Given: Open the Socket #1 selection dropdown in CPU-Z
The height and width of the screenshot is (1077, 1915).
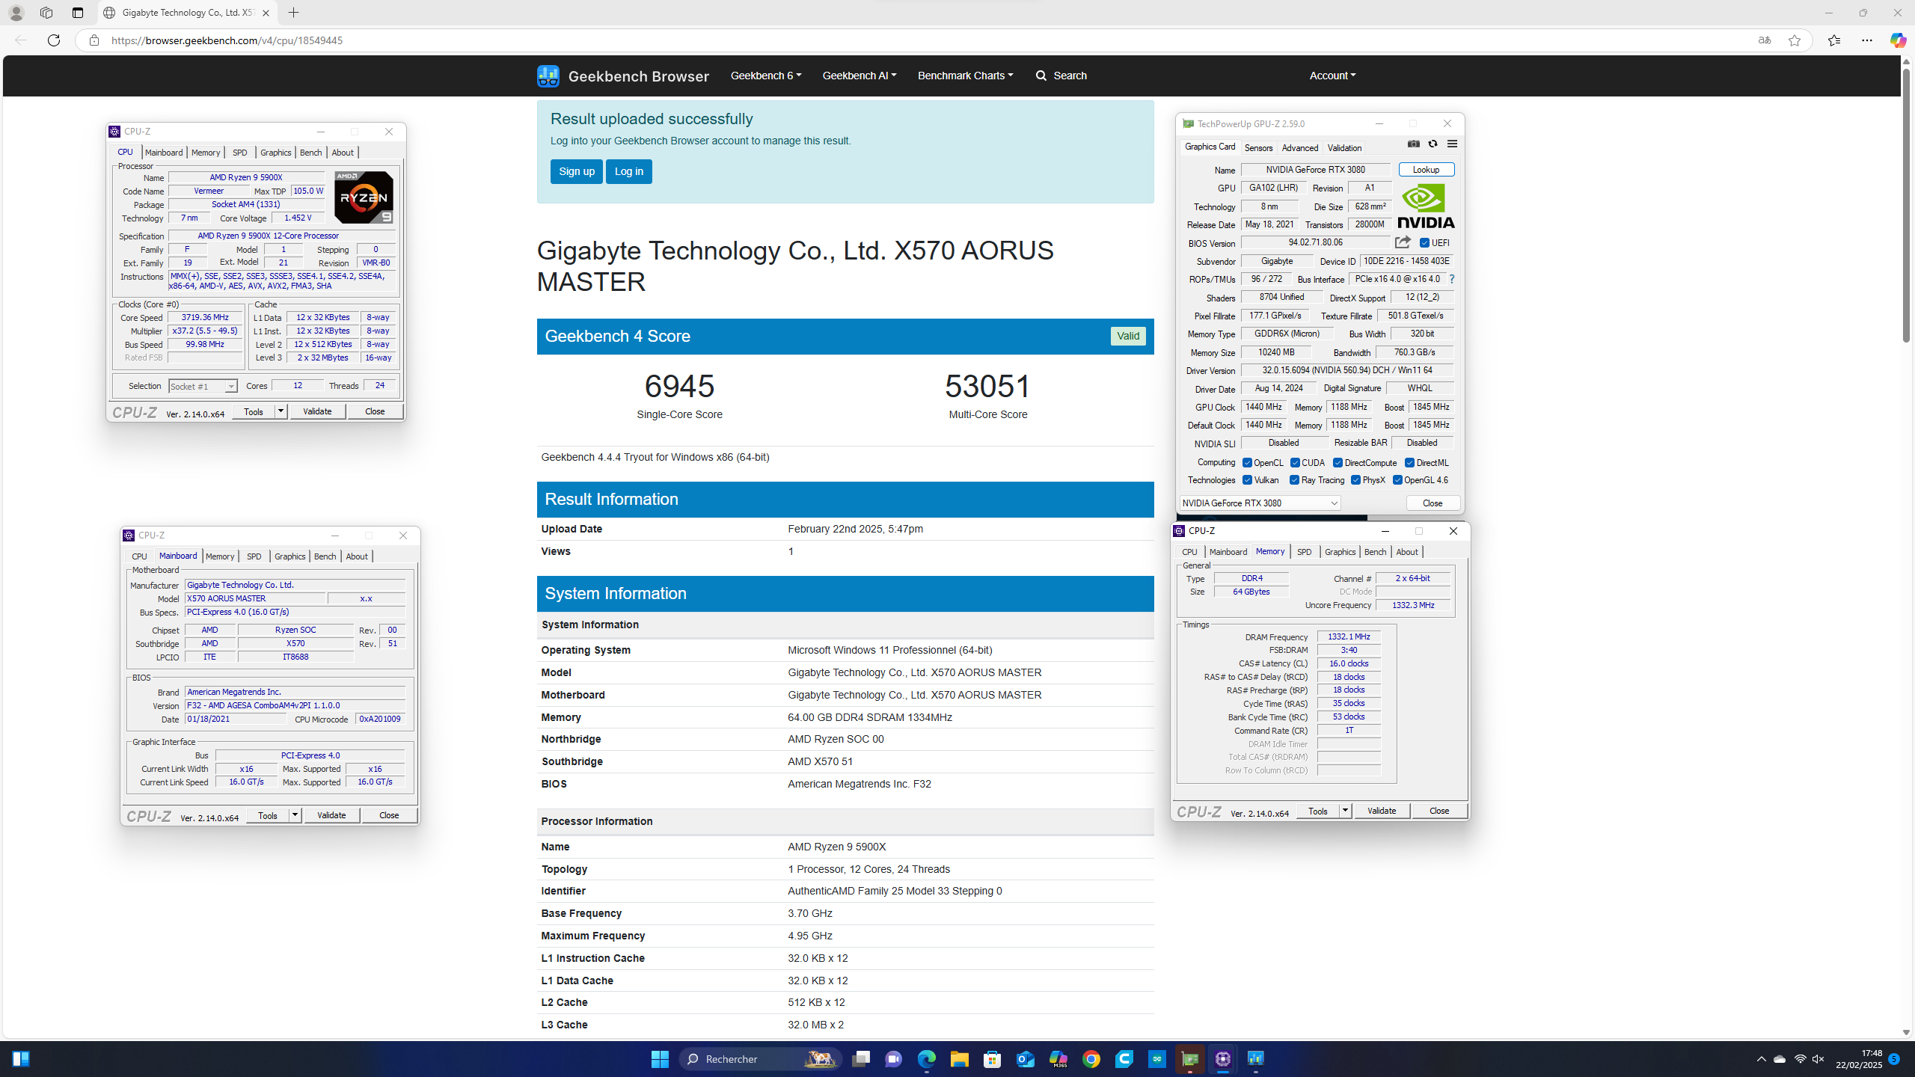Looking at the screenshot, I should click(x=203, y=386).
